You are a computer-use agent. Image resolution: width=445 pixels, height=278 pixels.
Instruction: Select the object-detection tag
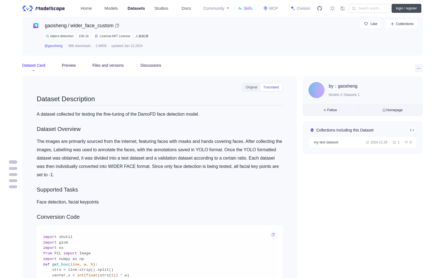tap(60, 36)
